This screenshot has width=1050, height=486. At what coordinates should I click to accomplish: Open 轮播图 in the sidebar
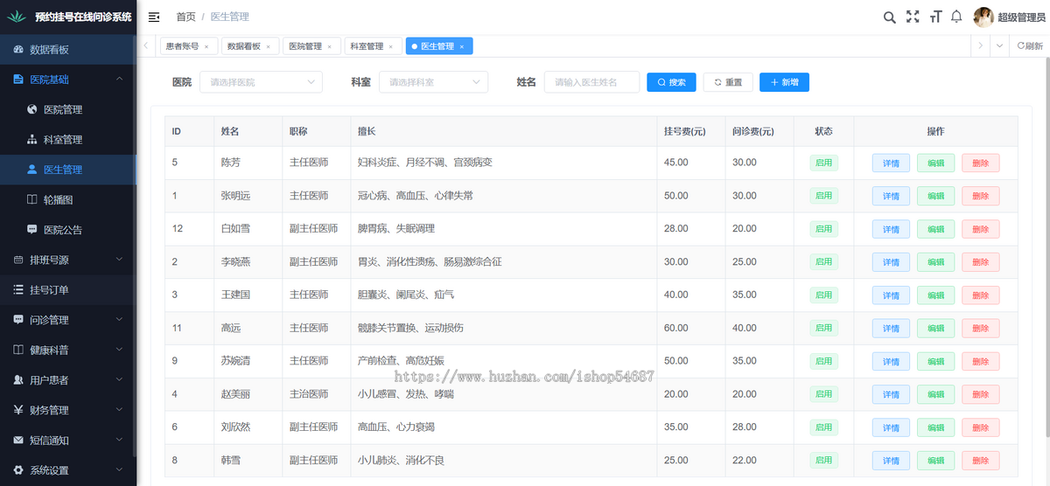pyautogui.click(x=68, y=199)
